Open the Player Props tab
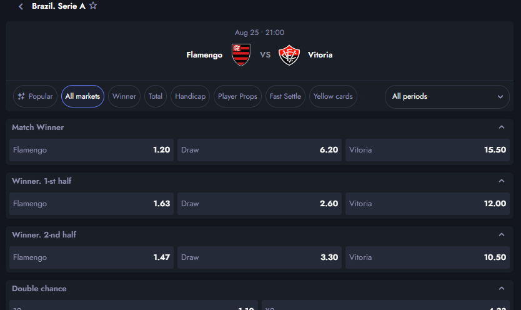521x310 pixels. (x=237, y=96)
